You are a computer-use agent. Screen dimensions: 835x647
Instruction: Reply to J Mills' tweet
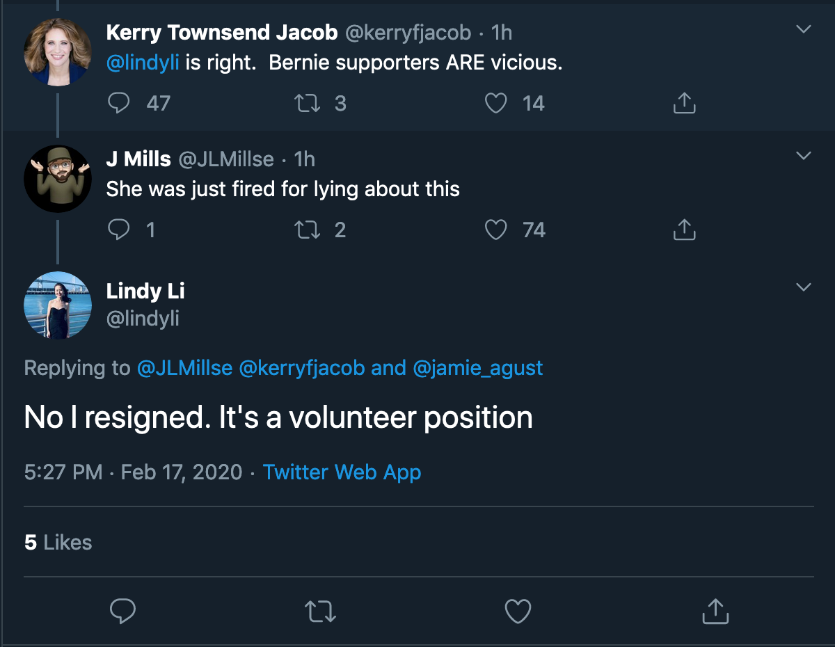(x=120, y=230)
